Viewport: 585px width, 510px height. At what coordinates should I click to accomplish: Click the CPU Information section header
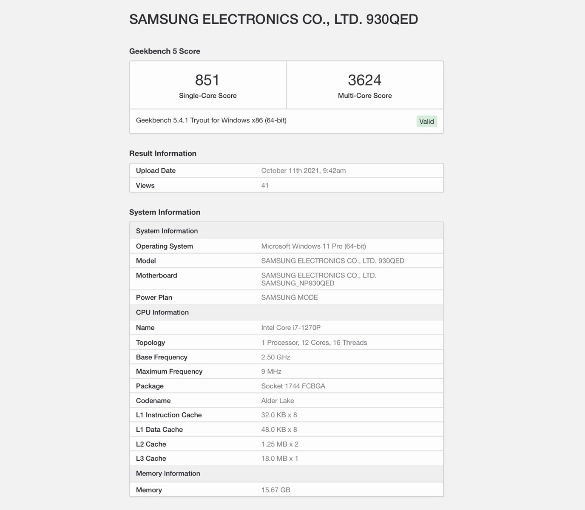tap(162, 312)
